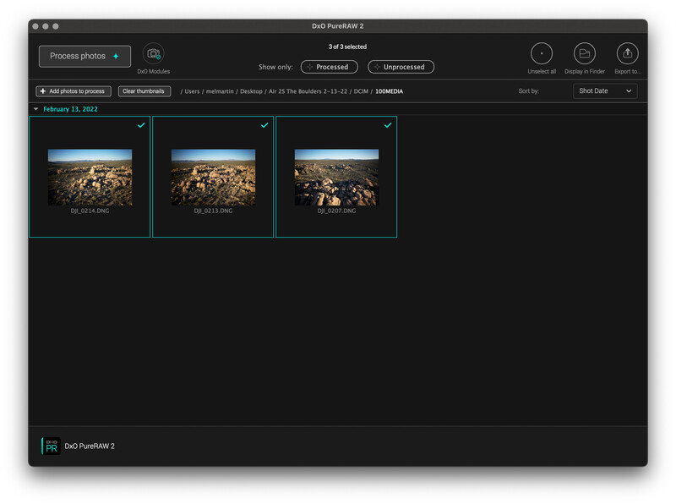The height and width of the screenshot is (504, 676).
Task: Click Air 2S The Boulders breadcrumb folder
Action: pos(308,91)
